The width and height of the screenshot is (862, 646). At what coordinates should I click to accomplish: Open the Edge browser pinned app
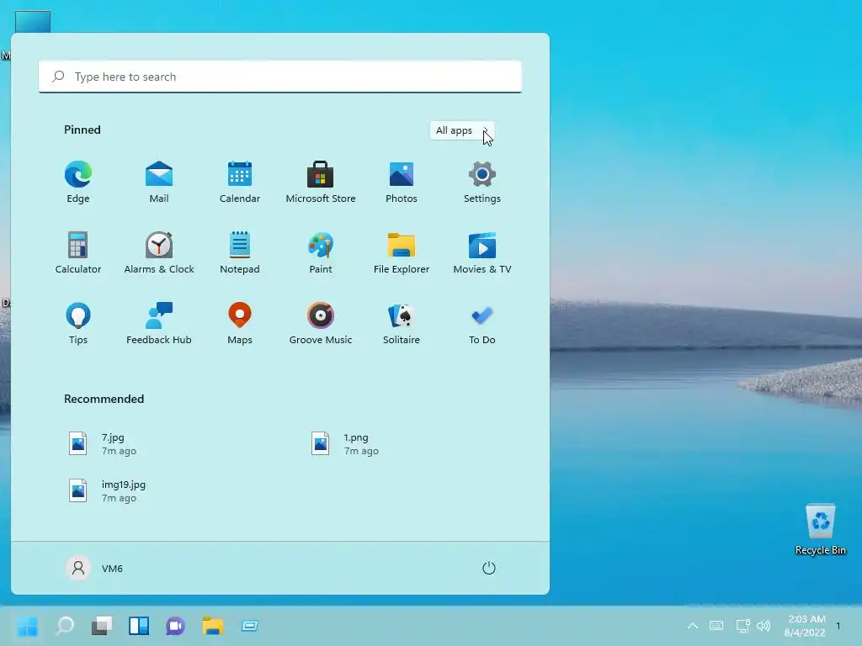click(78, 183)
